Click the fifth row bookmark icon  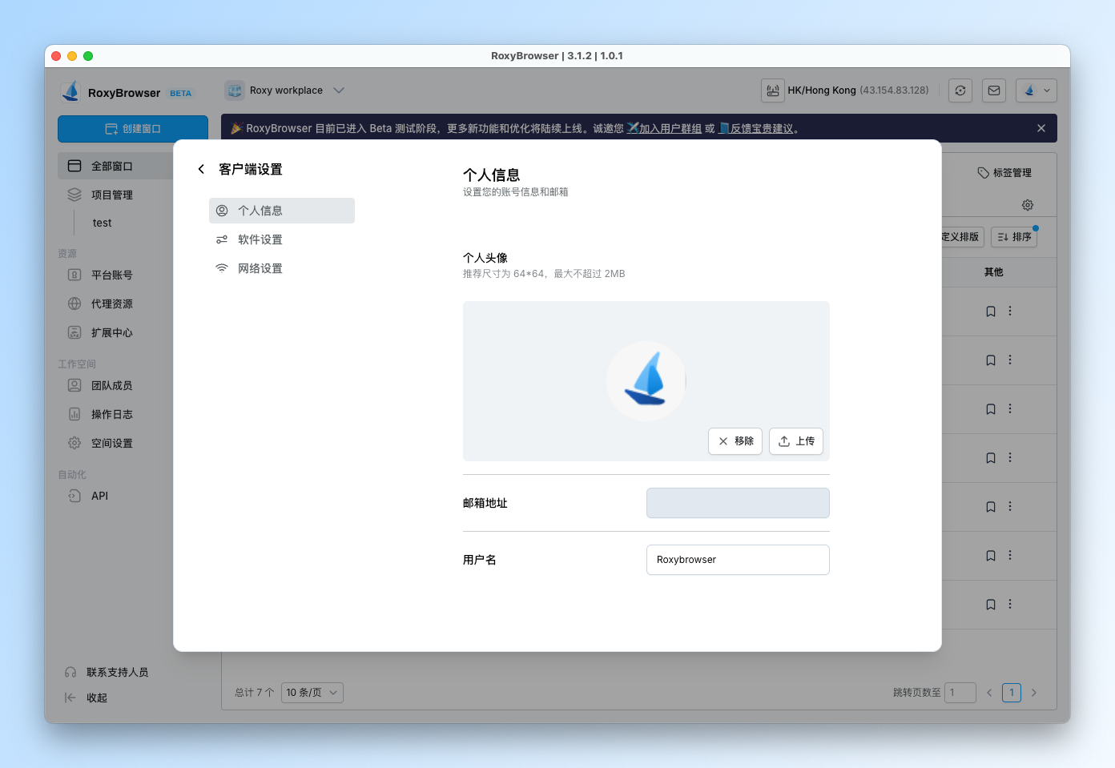pyautogui.click(x=991, y=507)
